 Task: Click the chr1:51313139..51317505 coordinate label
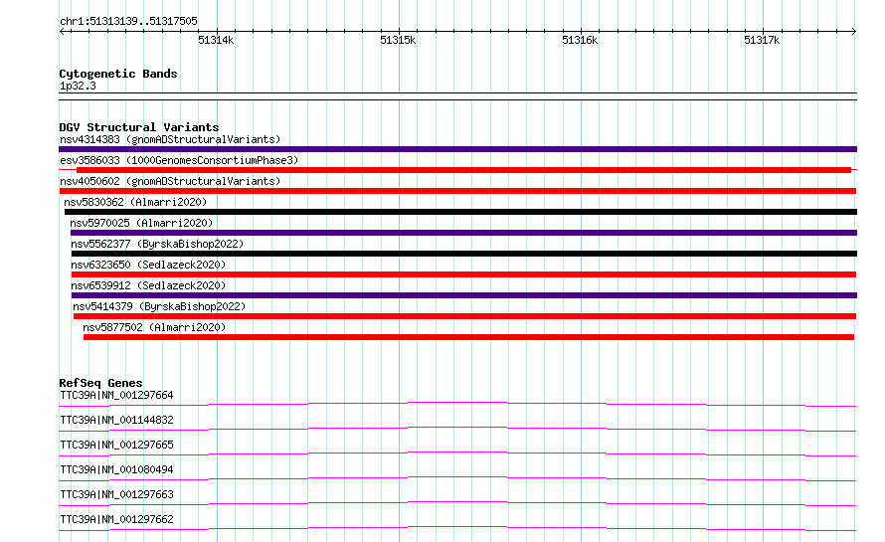click(128, 22)
